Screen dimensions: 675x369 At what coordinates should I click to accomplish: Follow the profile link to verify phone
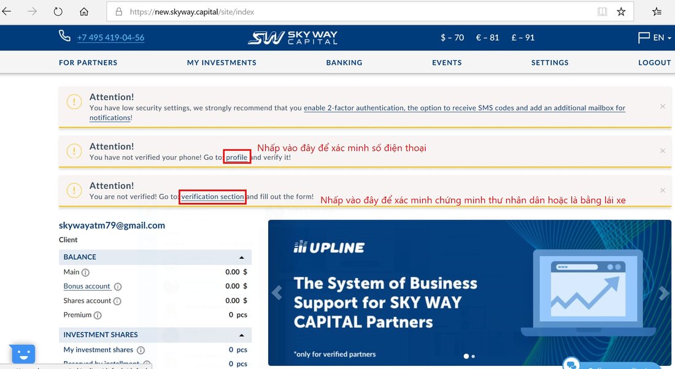[x=237, y=158]
